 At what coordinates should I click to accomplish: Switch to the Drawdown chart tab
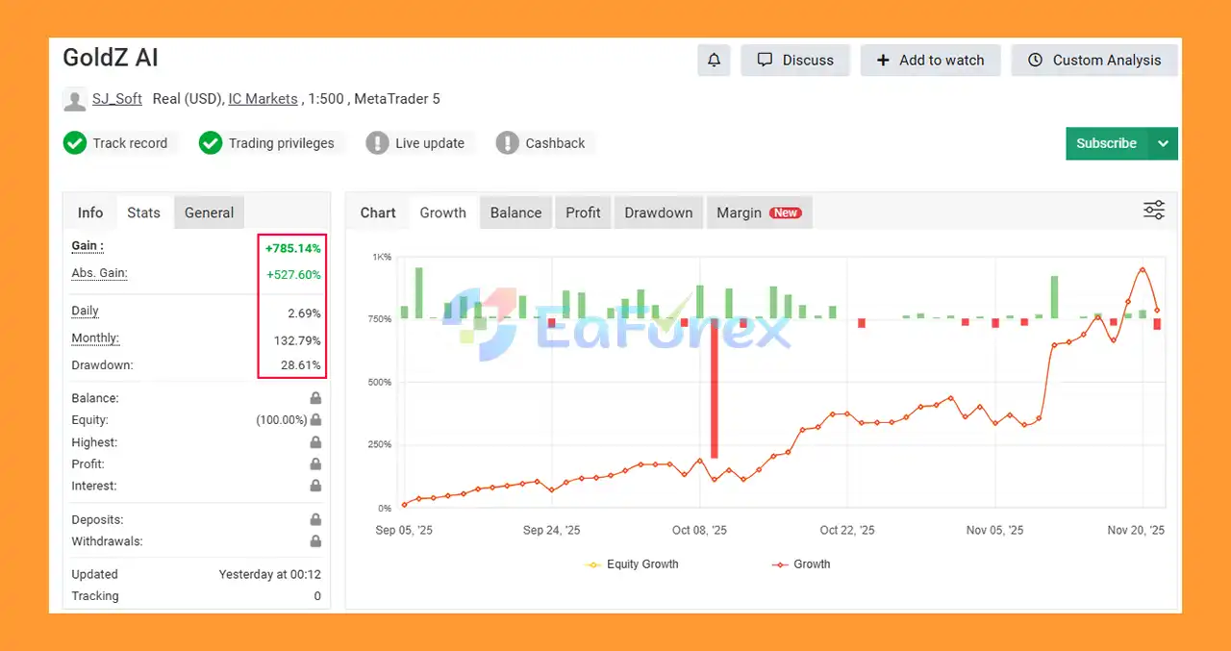click(658, 213)
